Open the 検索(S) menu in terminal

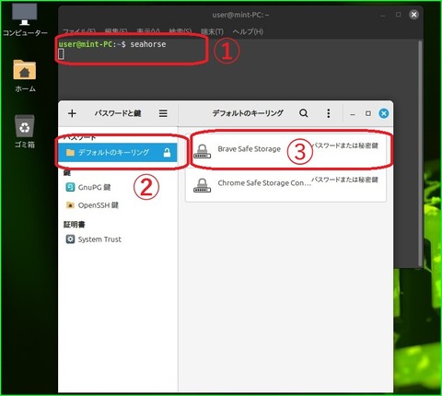pos(180,31)
